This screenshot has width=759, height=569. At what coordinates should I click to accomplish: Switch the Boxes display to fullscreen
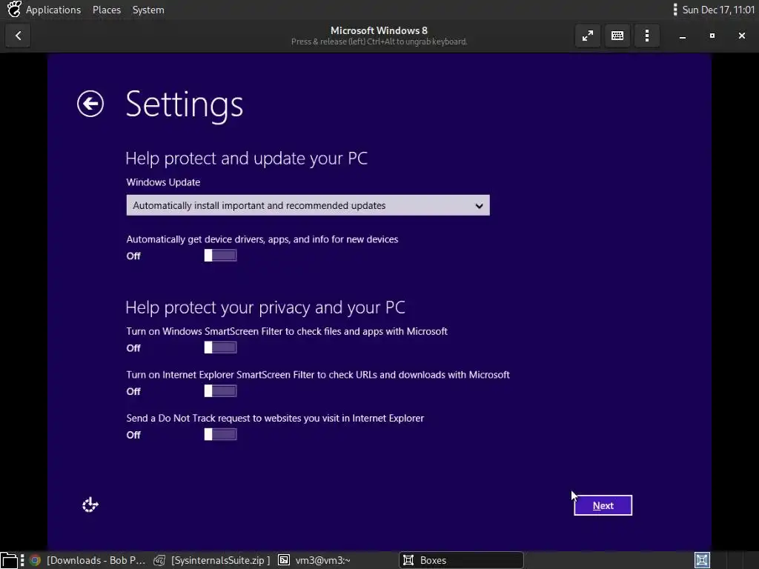pyautogui.click(x=588, y=36)
